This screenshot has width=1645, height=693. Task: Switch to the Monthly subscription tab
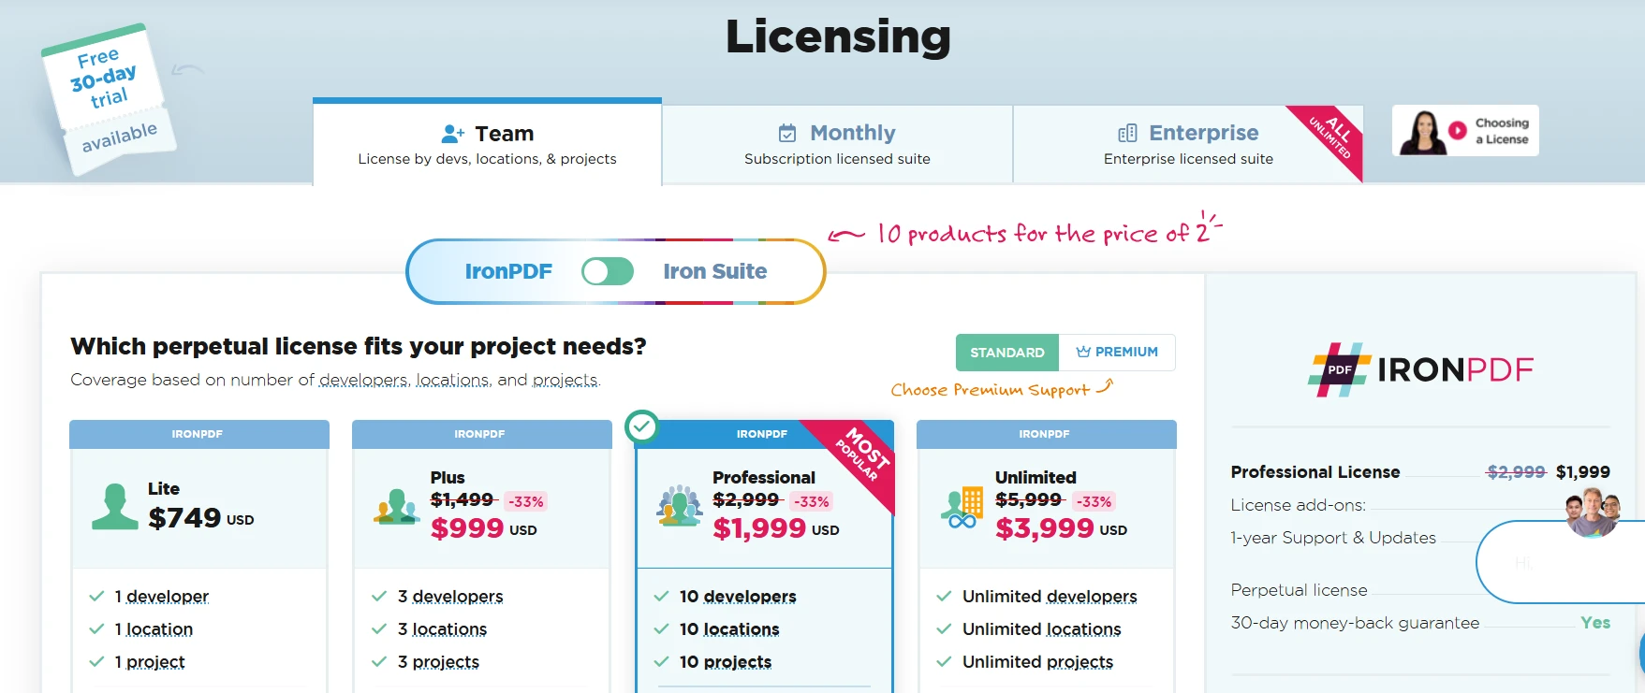point(837,144)
